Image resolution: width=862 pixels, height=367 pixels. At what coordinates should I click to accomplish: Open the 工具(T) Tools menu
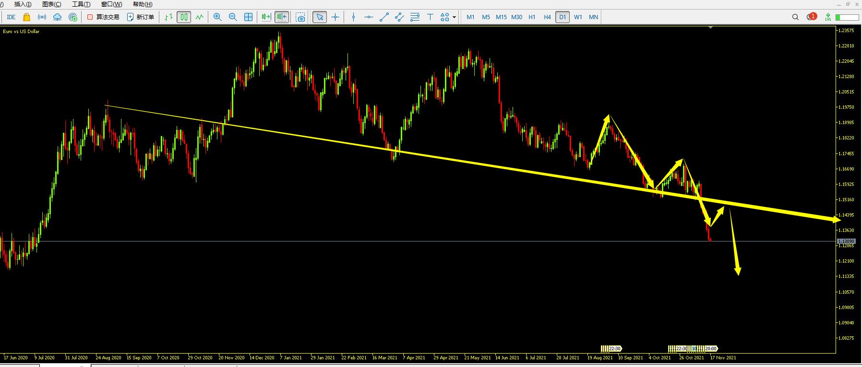pos(81,4)
